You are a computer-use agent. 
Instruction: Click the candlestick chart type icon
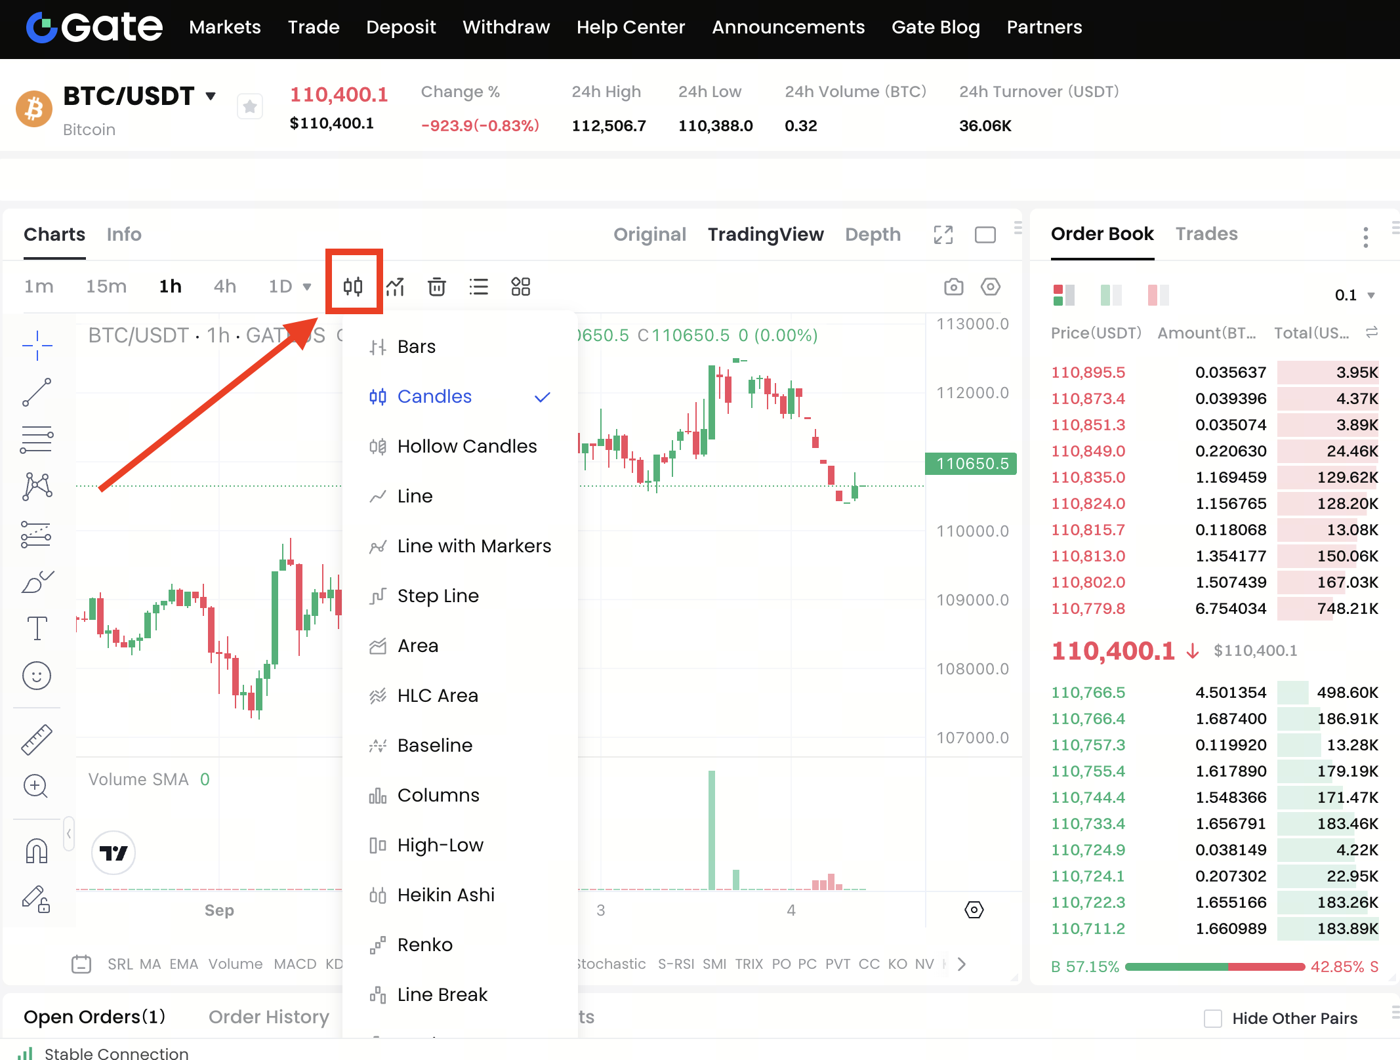point(353,286)
